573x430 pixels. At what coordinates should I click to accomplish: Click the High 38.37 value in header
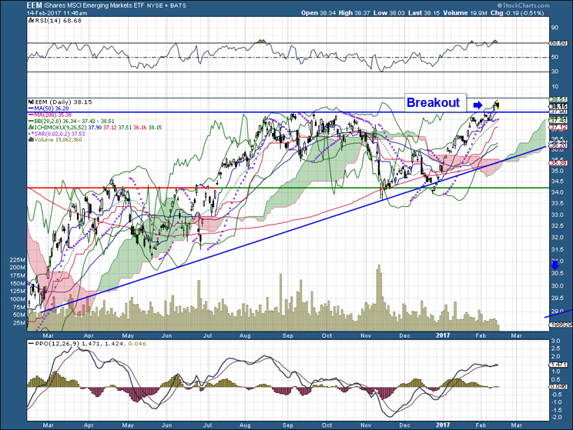[354, 13]
